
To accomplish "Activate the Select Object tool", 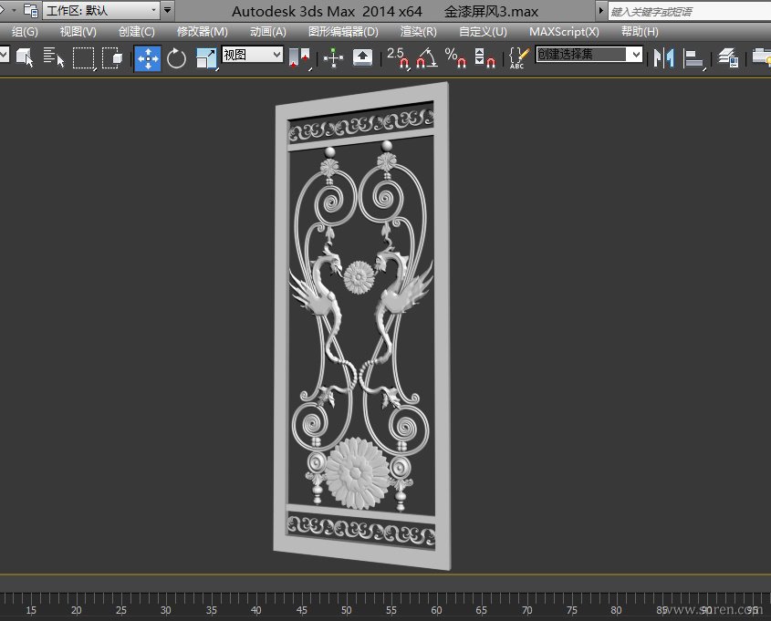I will 25,57.
